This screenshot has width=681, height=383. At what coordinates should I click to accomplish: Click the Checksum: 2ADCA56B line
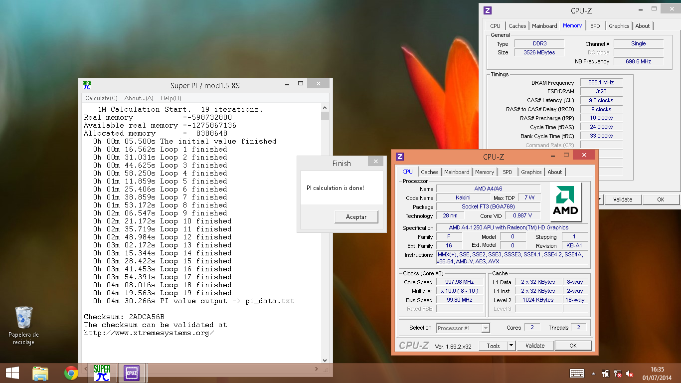tap(124, 317)
